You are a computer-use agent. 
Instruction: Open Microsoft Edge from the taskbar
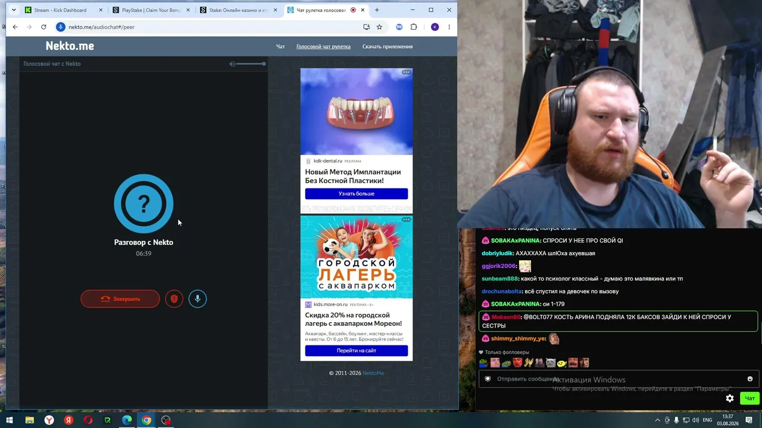(127, 420)
